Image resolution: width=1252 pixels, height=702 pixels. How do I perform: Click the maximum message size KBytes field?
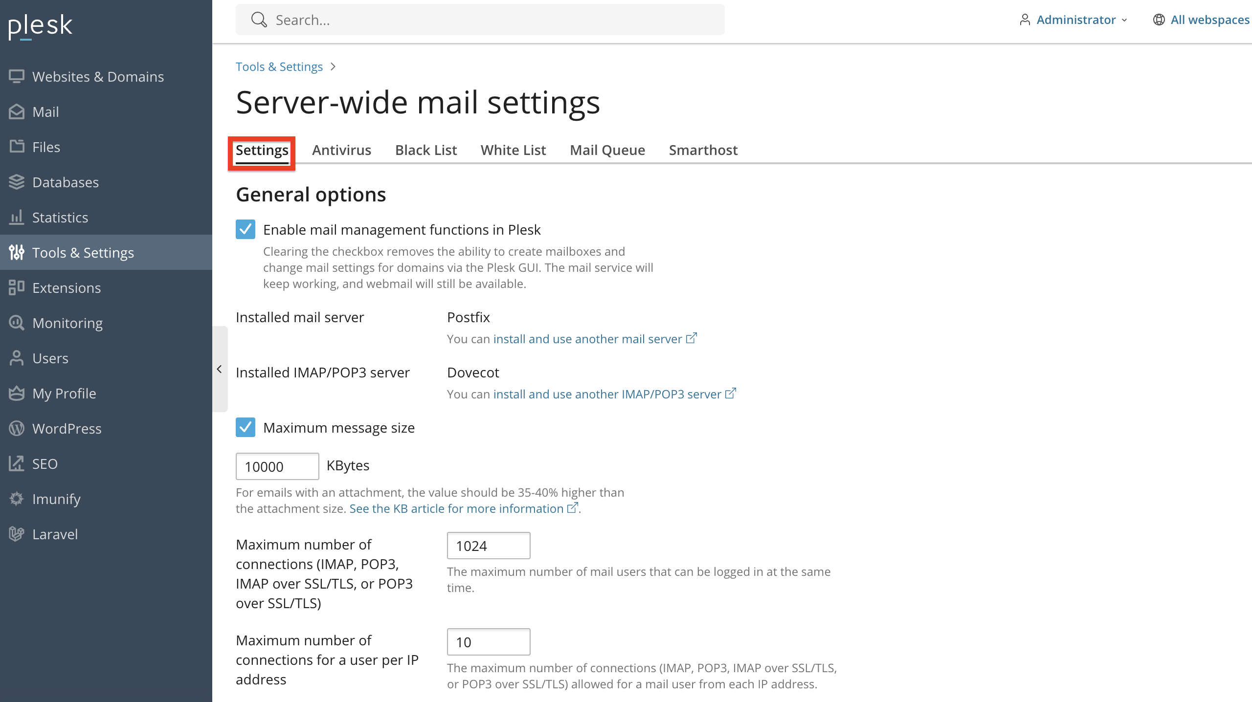coord(277,466)
